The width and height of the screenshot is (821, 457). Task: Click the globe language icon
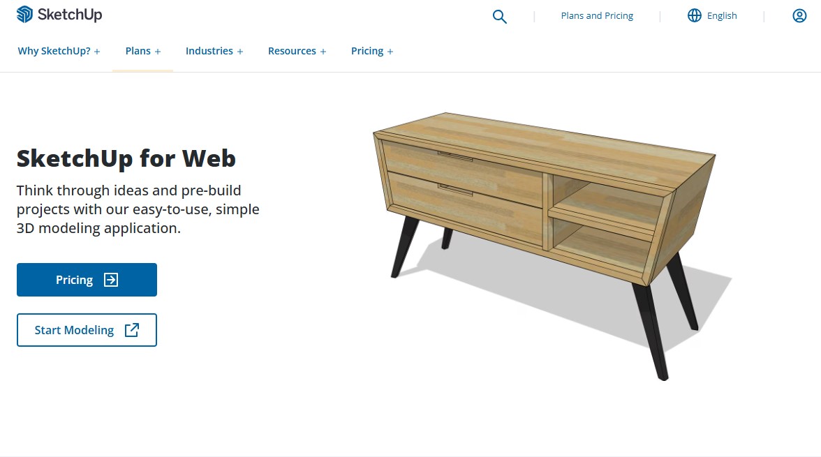click(694, 16)
